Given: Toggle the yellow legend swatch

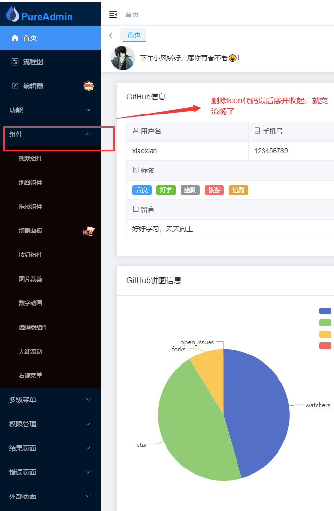Looking at the screenshot, I should coord(325,334).
